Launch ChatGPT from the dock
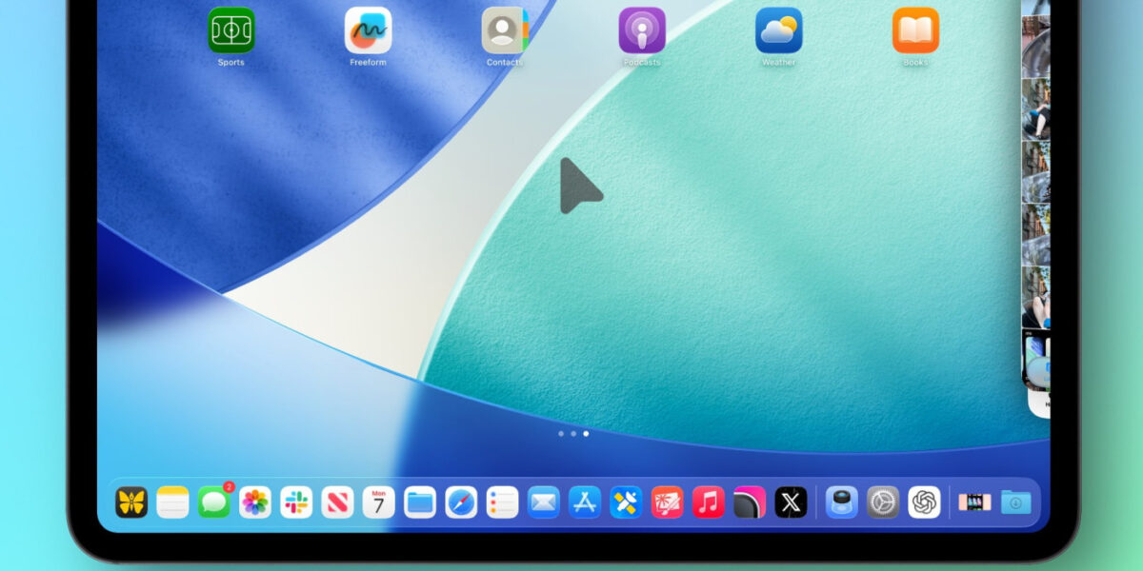 (x=924, y=502)
